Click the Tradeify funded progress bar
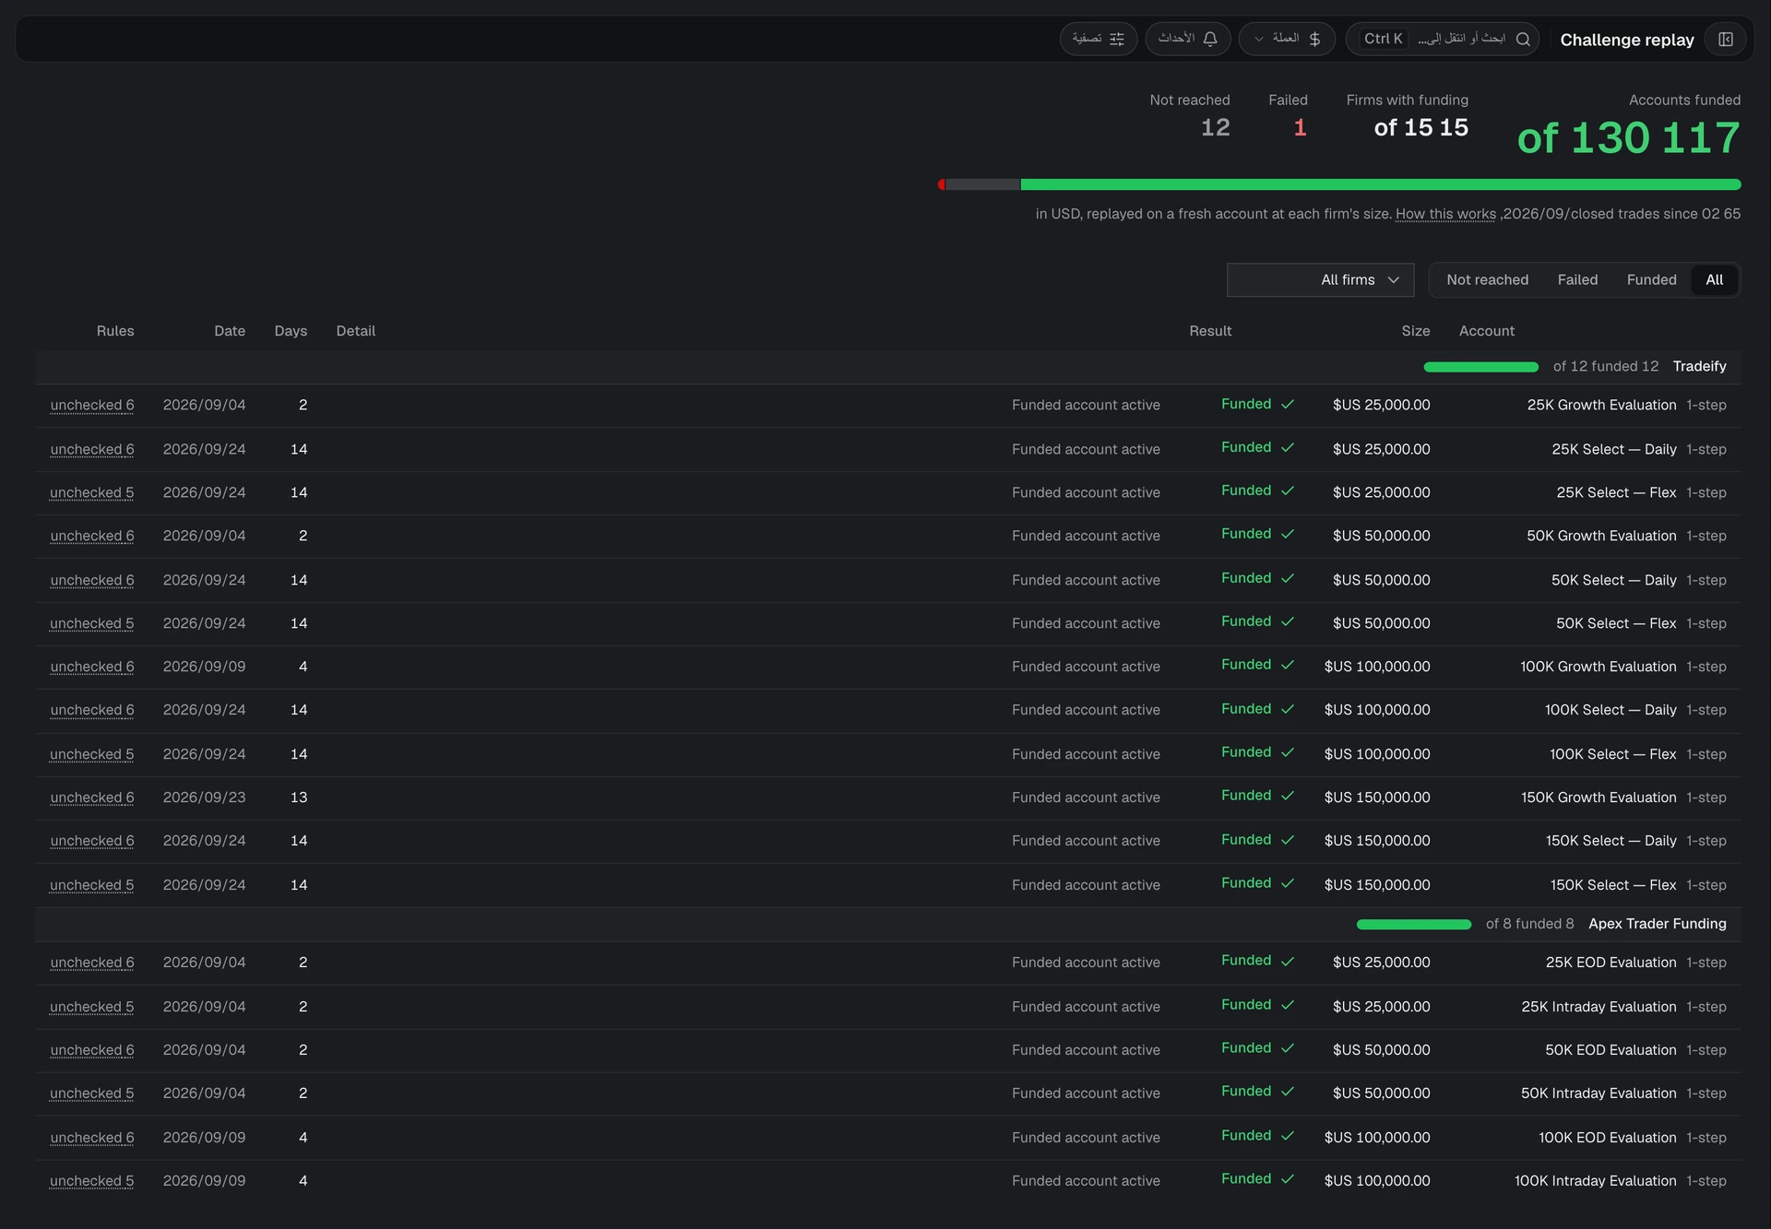This screenshot has width=1771, height=1229. (x=1481, y=367)
